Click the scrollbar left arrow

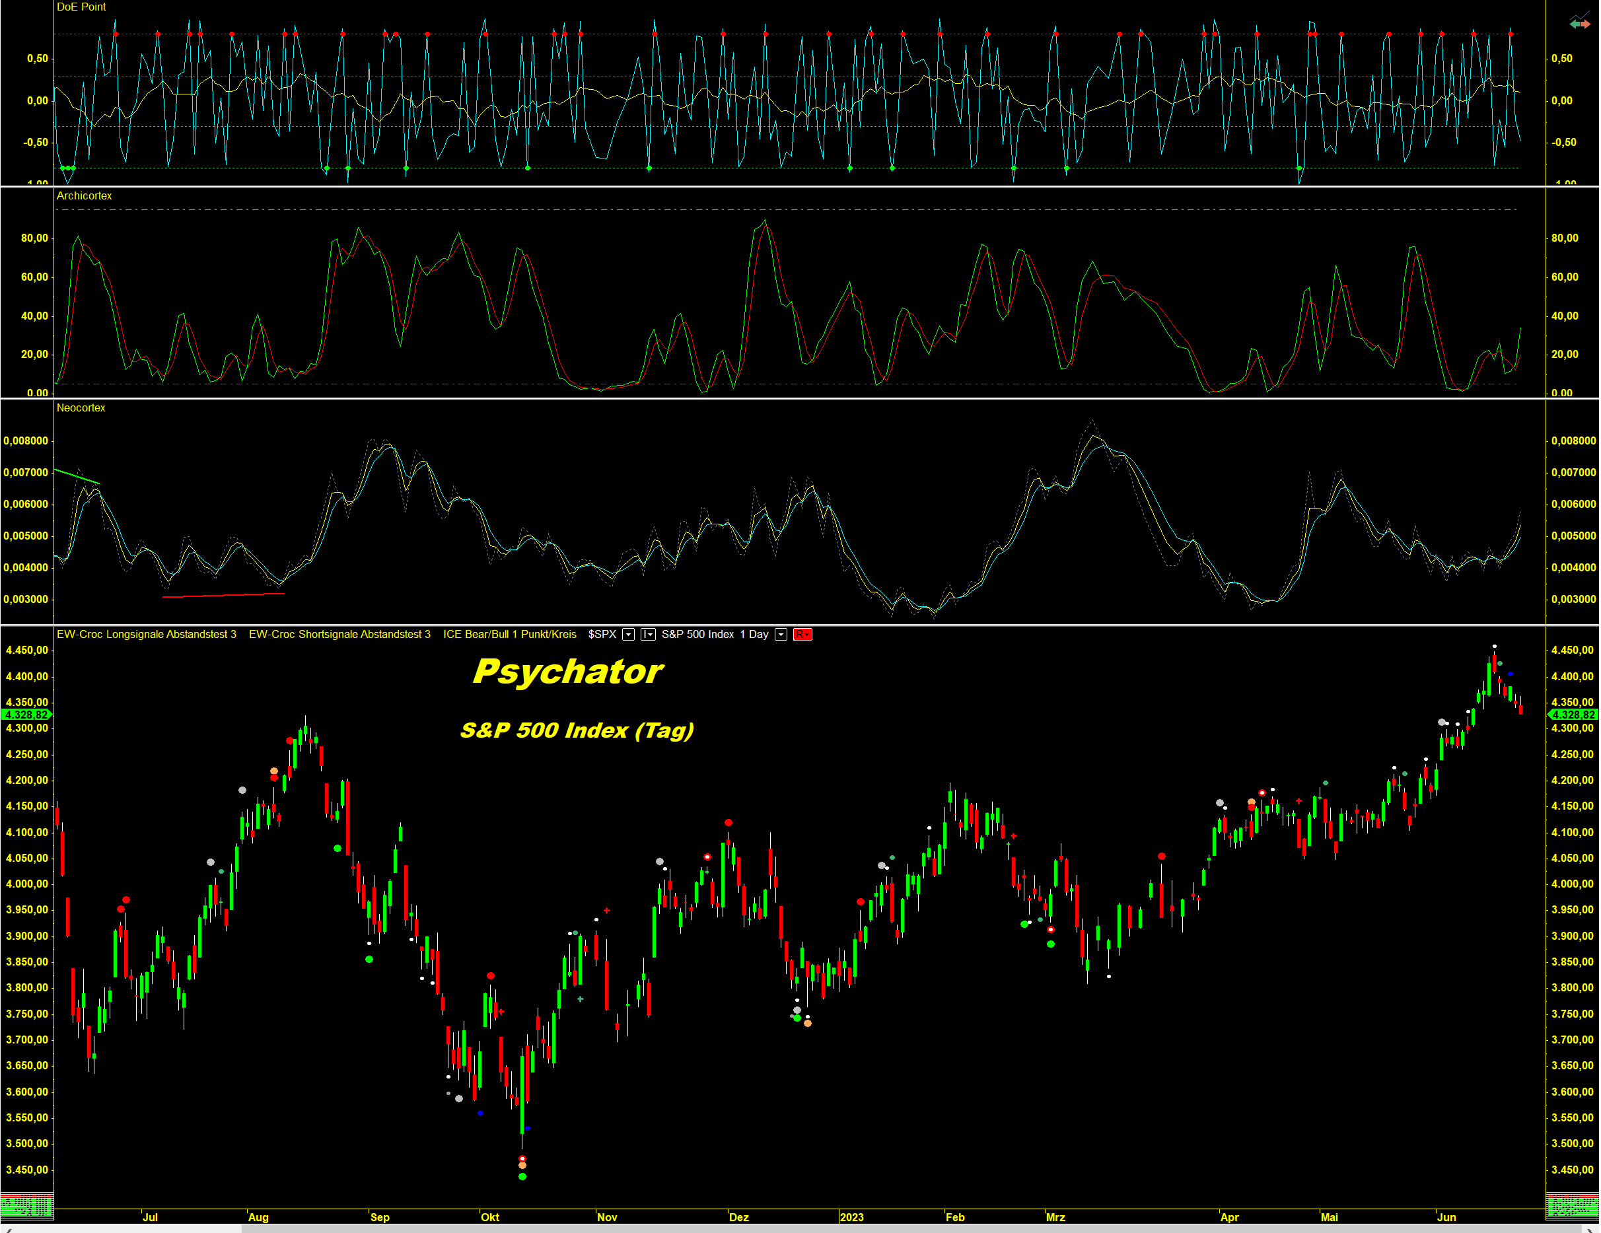click(x=7, y=1229)
